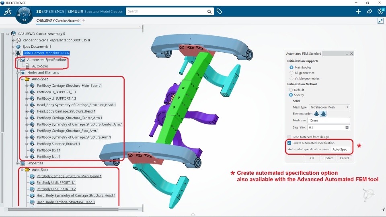Switch to CABLEWAY Carrier-Assembly tab
This screenshot has width=386, height=217.
point(58,20)
